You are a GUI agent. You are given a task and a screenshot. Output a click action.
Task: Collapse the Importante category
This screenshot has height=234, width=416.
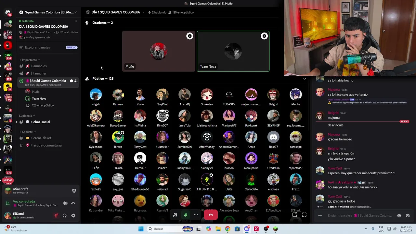(30, 60)
